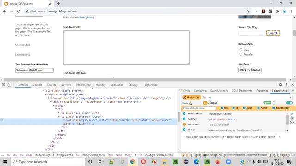This screenshot has width=296, height=166.
Task: Switch to the Sources tab
Action: 51,85
